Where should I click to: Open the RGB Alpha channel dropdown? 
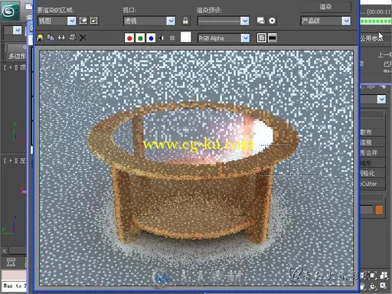(224, 38)
